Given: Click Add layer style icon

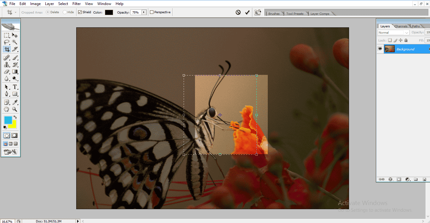Looking at the screenshot, I should point(391,179).
